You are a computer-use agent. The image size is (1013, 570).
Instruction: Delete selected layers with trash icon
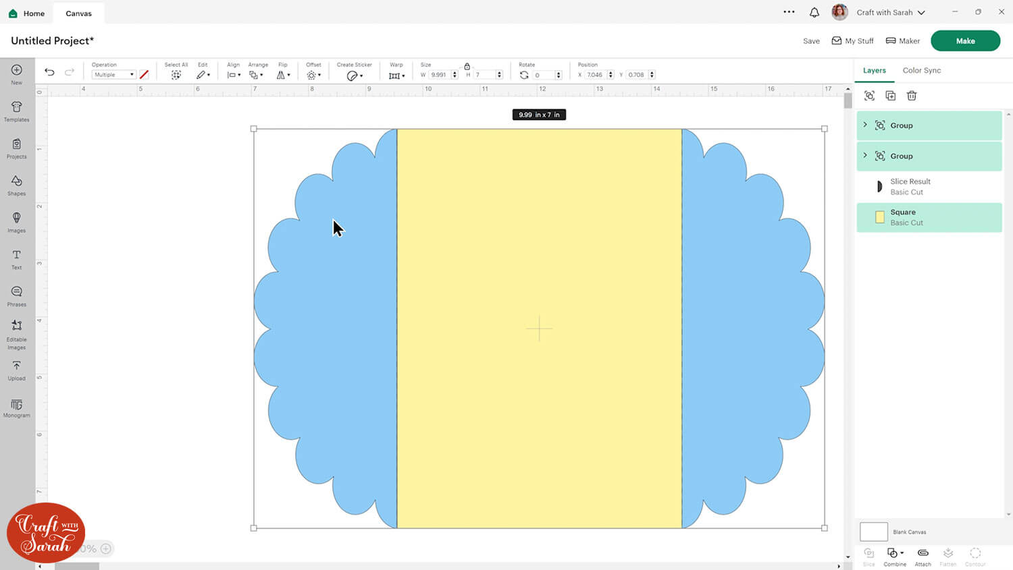click(912, 96)
